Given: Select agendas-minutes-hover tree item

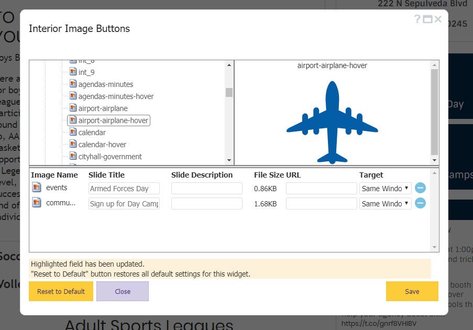Looking at the screenshot, I should point(116,96).
